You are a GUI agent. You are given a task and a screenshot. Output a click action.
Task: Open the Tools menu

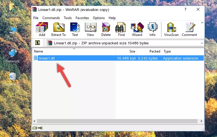point(68,18)
